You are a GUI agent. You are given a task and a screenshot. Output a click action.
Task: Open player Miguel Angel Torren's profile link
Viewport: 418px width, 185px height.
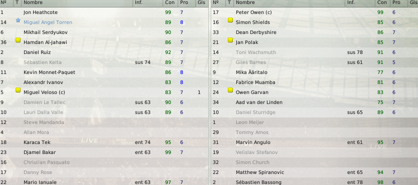48,22
